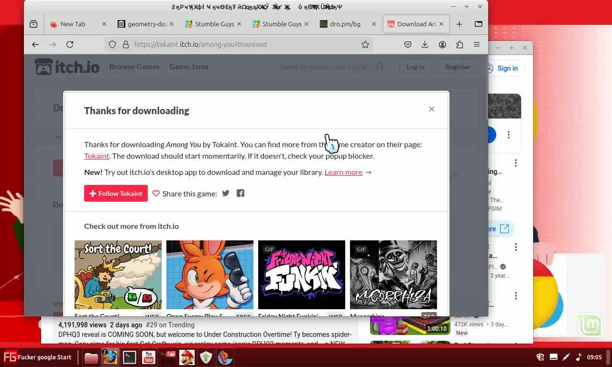The image size is (612, 367).
Task: Open the Firefox View icon
Action: [x=33, y=24]
